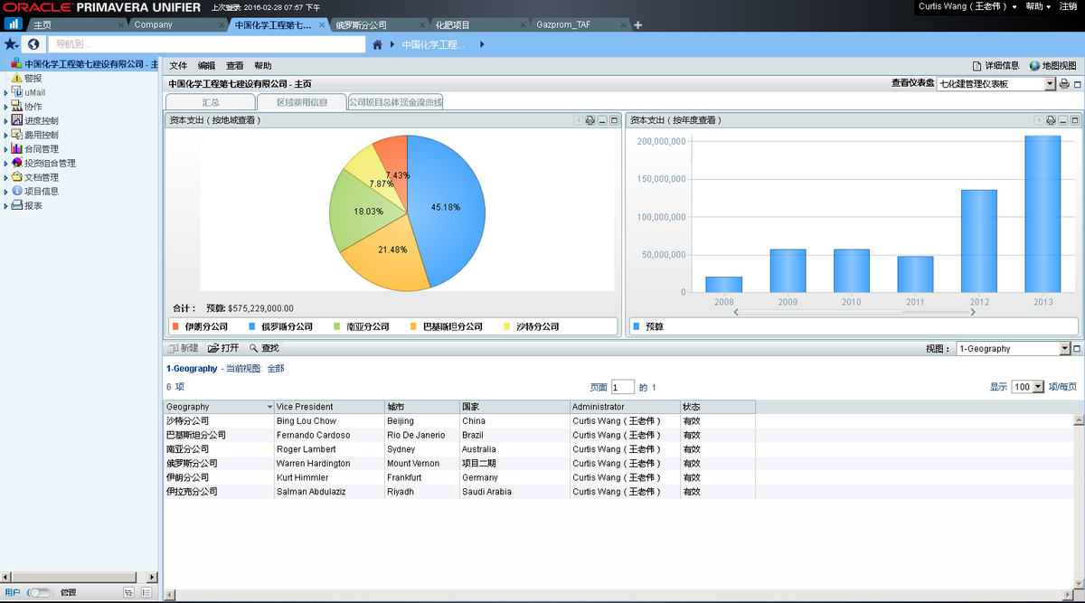Click the 报表 printer icon in the sidebar
The image size is (1085, 603).
tap(17, 205)
